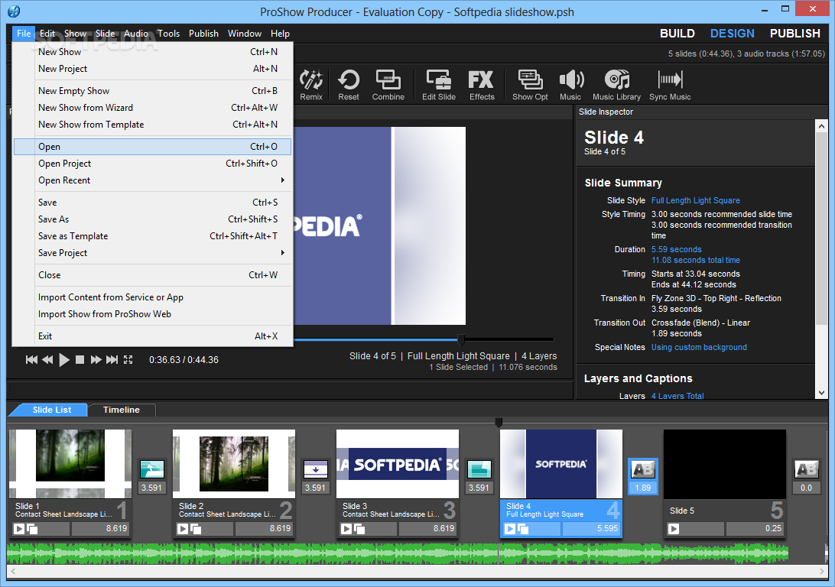835x587 pixels.
Task: Toggle full screen preview icon
Action: tap(128, 360)
